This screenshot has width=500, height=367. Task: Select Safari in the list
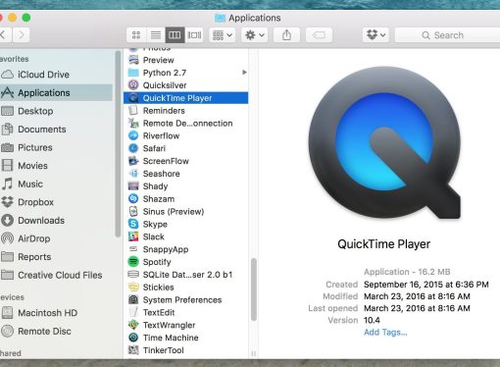(185, 148)
